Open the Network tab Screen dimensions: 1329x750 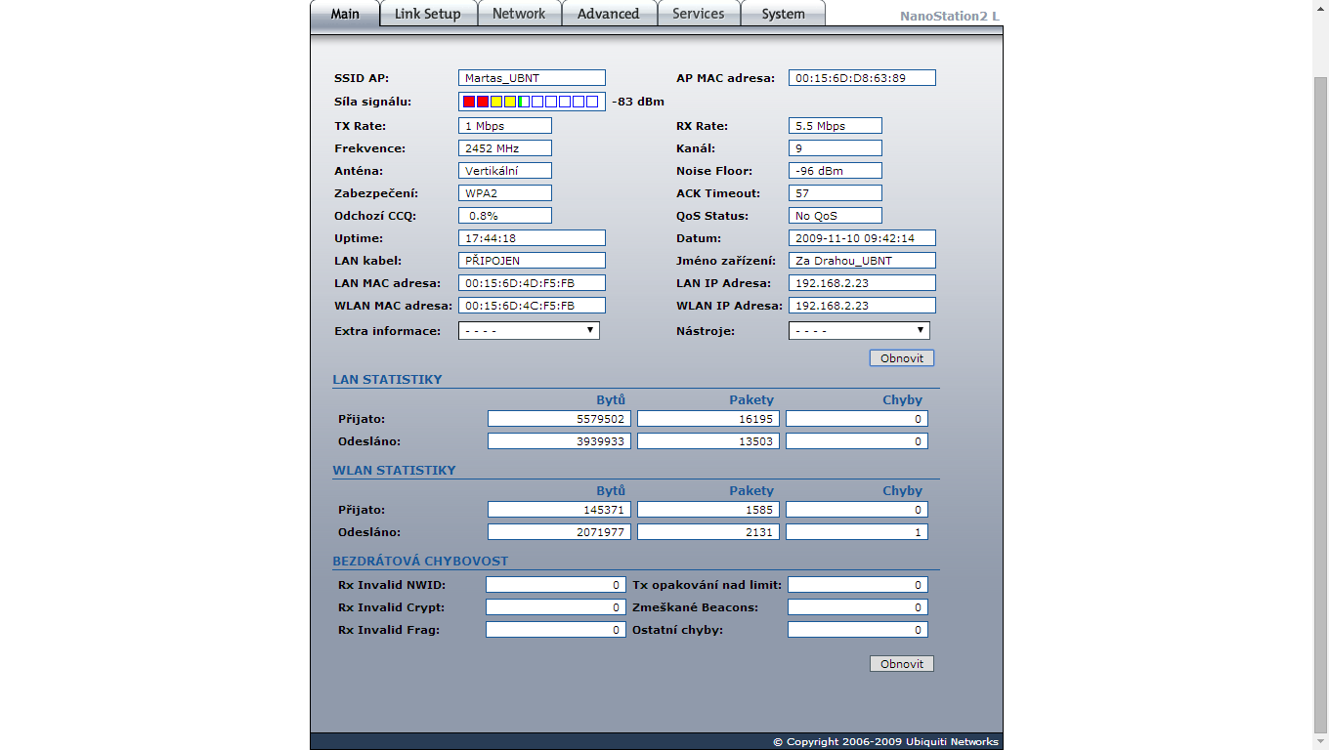click(519, 14)
